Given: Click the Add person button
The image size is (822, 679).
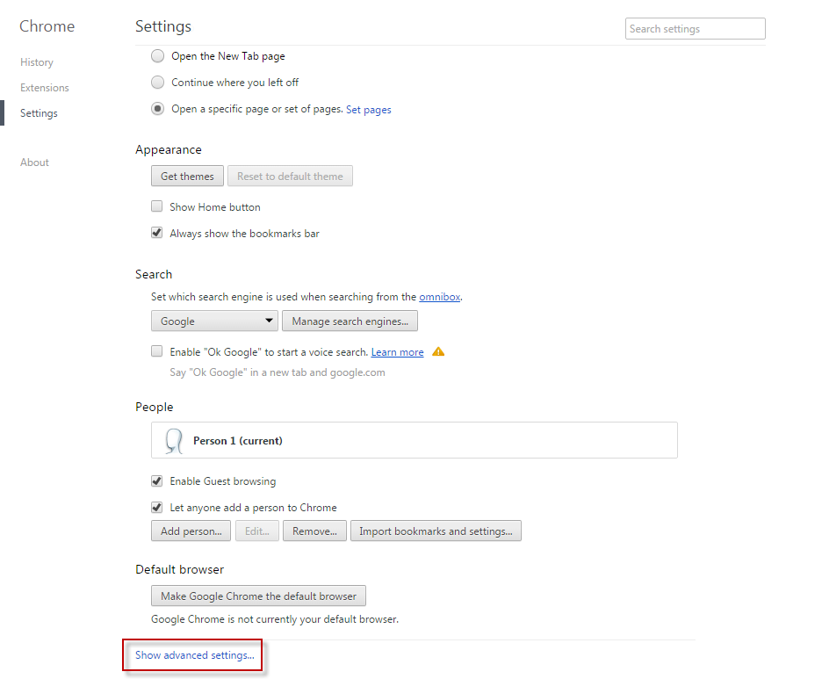Looking at the screenshot, I should [x=191, y=531].
